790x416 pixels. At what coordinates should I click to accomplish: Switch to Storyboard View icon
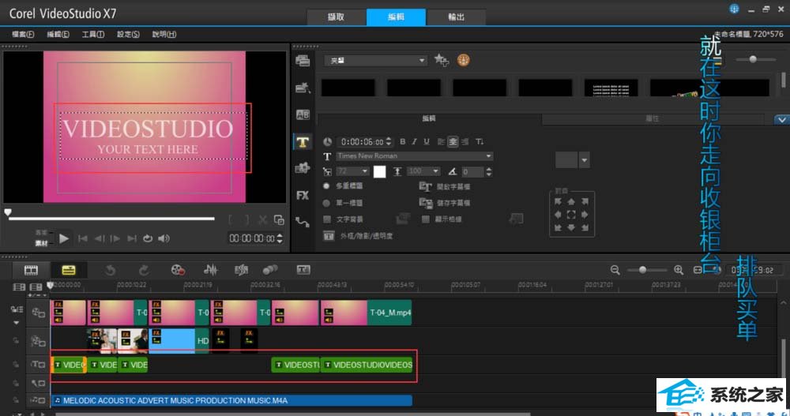pyautogui.click(x=32, y=270)
